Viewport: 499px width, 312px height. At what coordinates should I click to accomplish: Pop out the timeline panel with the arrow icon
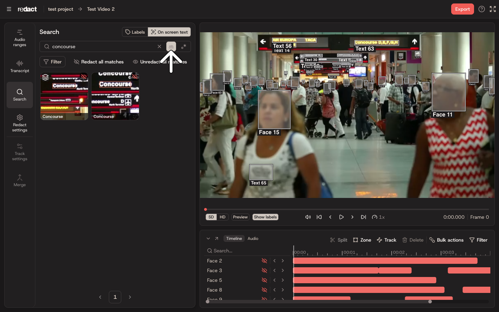pyautogui.click(x=217, y=239)
